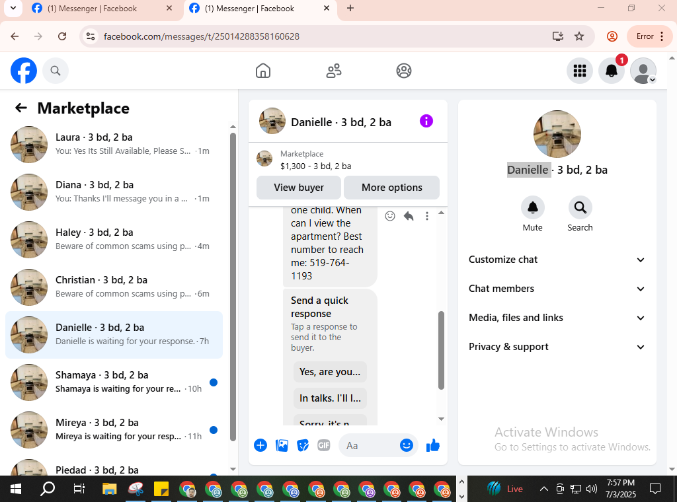The height and width of the screenshot is (502, 677).
Task: Open the notifications bell
Action: [x=612, y=71]
